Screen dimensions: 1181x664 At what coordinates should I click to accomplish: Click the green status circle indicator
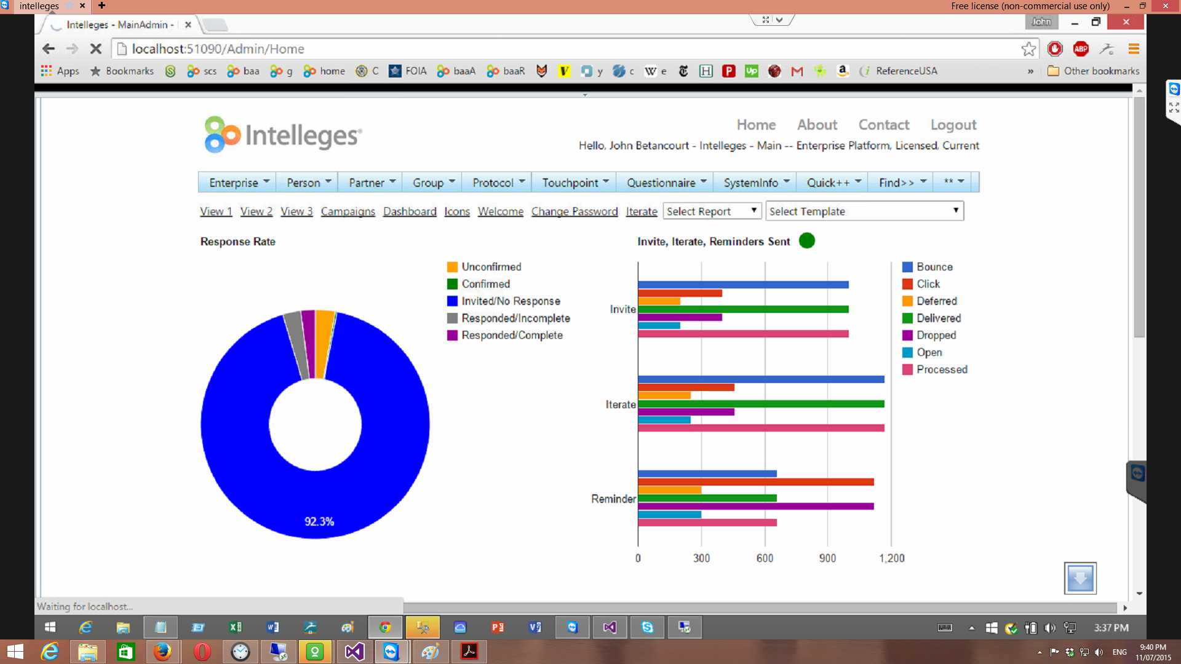pyautogui.click(x=807, y=241)
